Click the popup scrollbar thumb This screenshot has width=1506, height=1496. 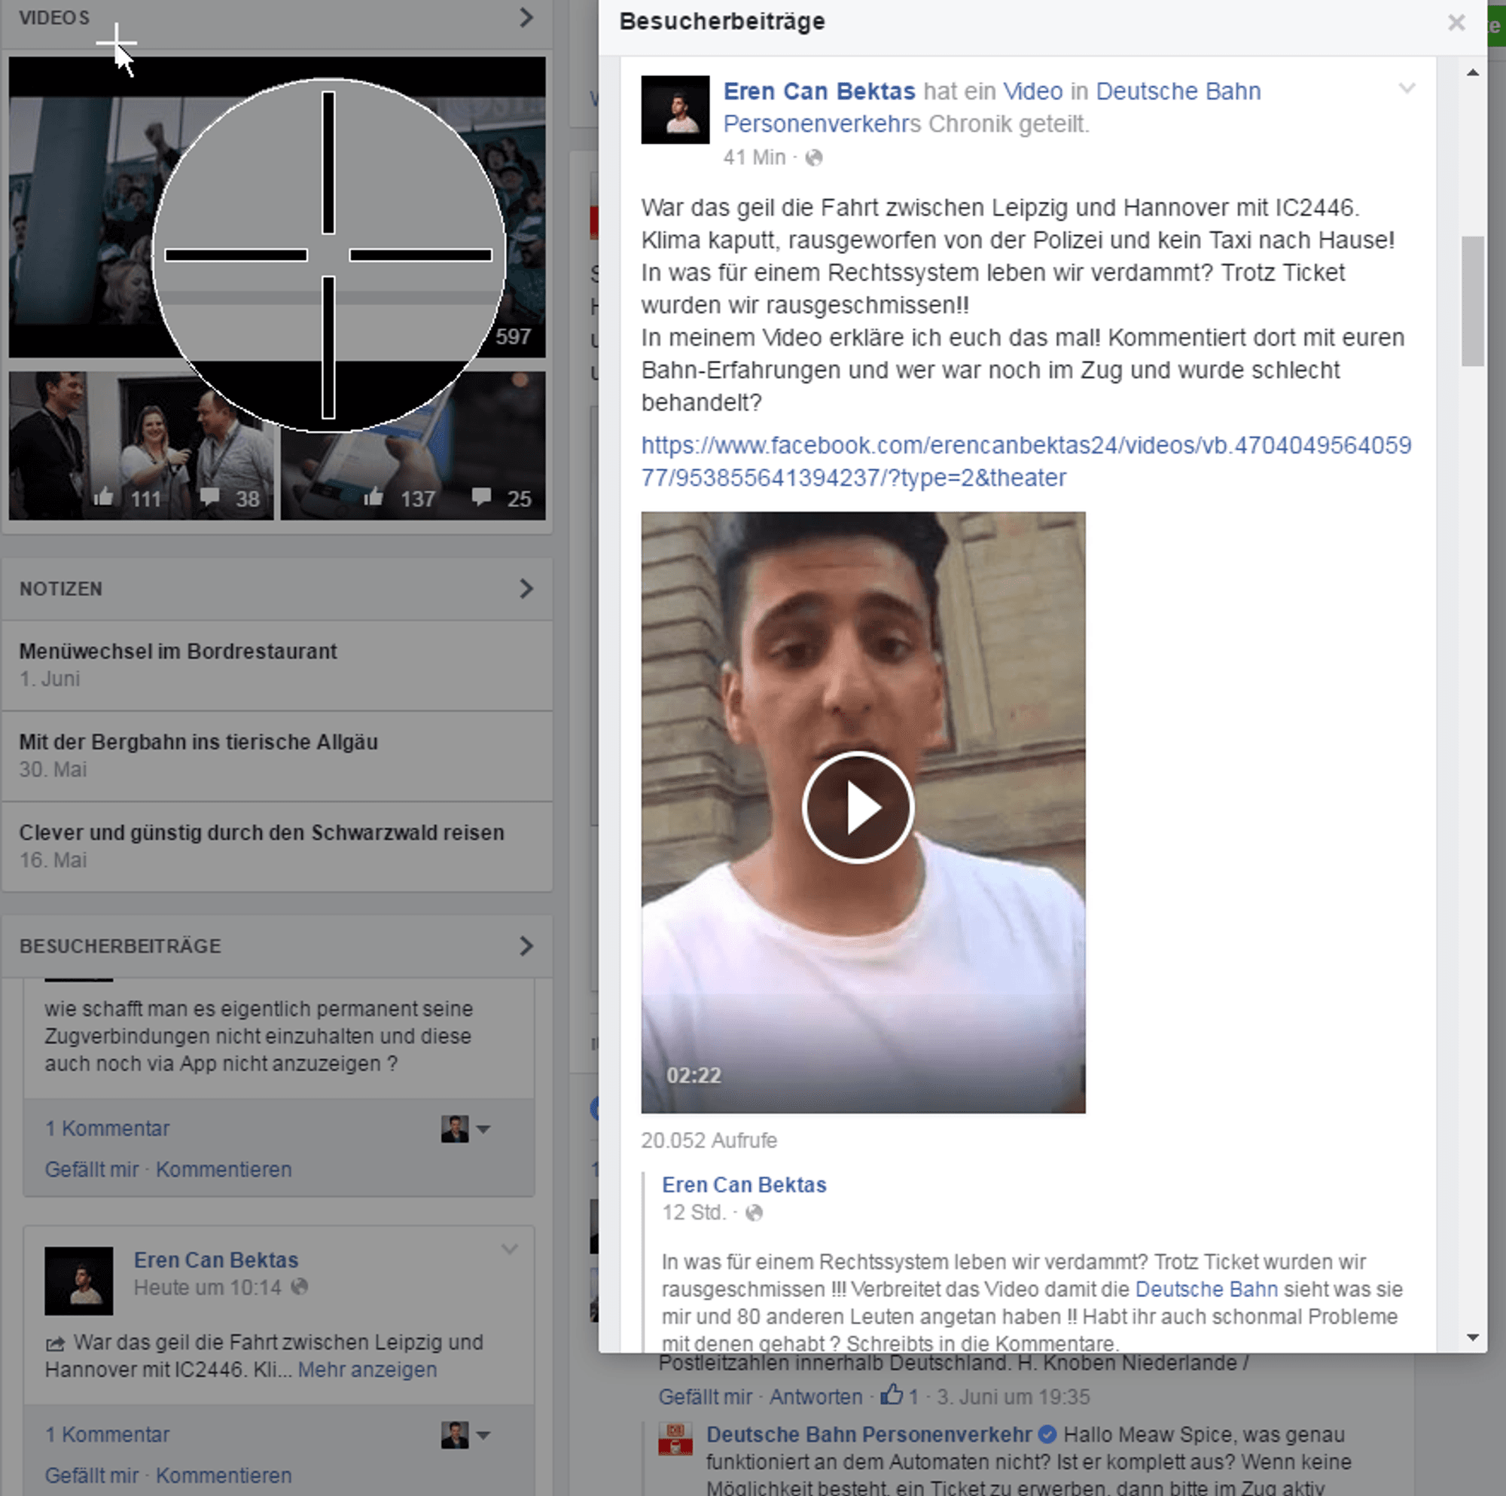coord(1472,301)
